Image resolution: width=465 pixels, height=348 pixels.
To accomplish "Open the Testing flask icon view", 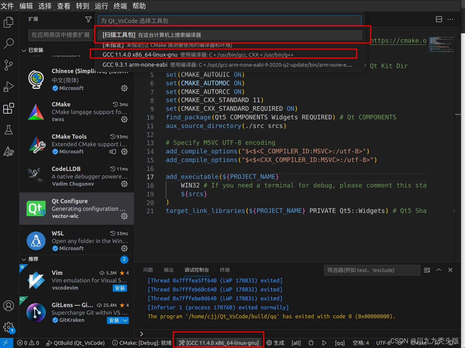I will pyautogui.click(x=9, y=130).
